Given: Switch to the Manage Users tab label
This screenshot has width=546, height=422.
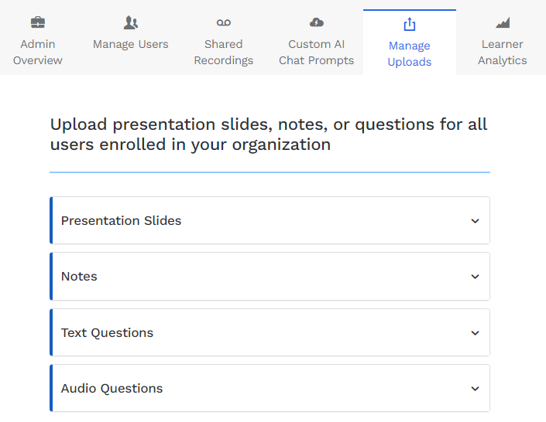Looking at the screenshot, I should point(131,44).
